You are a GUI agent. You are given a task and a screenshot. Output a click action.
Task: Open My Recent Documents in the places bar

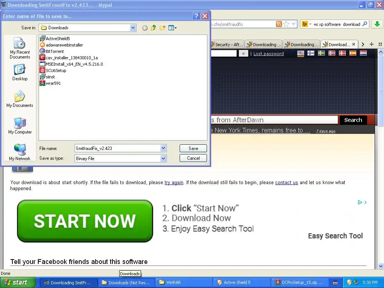click(20, 48)
